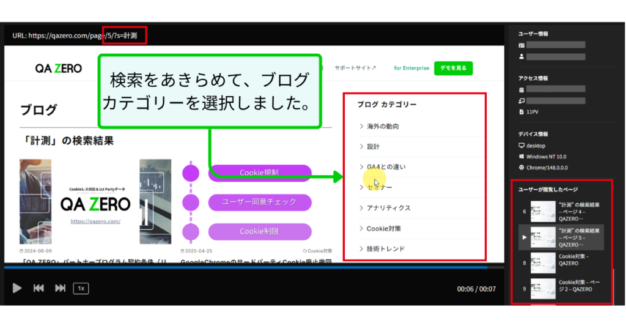This screenshot has height=329, width=626.
Task: Click the Chrome browser icon
Action: 521,168
